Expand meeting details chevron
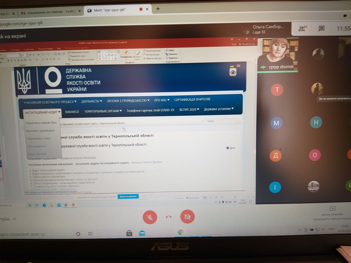Image resolution: width=351 pixels, height=263 pixels. pos(14,219)
